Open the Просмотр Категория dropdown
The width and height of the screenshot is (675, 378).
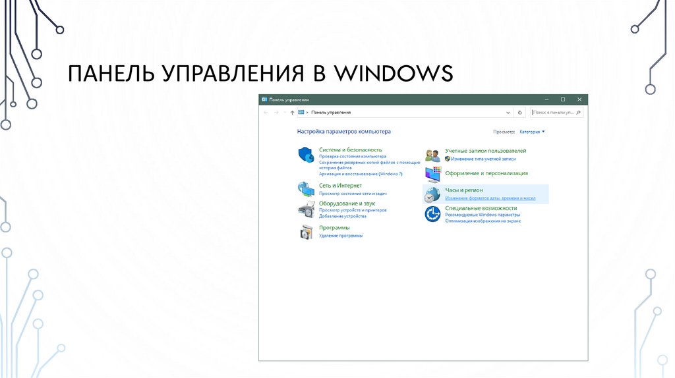532,132
